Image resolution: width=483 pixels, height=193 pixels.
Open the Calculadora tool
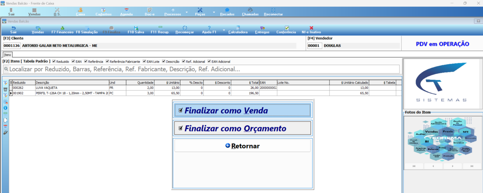click(238, 30)
